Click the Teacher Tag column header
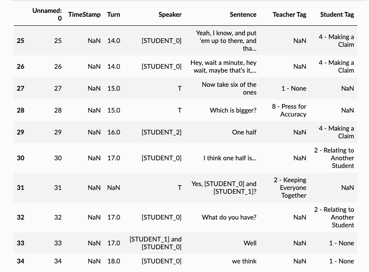The image size is (369, 272). (289, 15)
